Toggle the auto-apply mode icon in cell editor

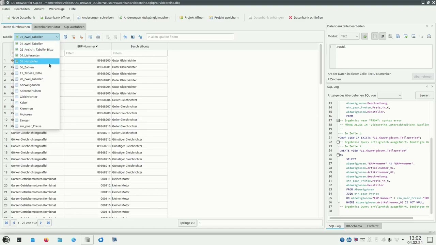tap(364, 36)
